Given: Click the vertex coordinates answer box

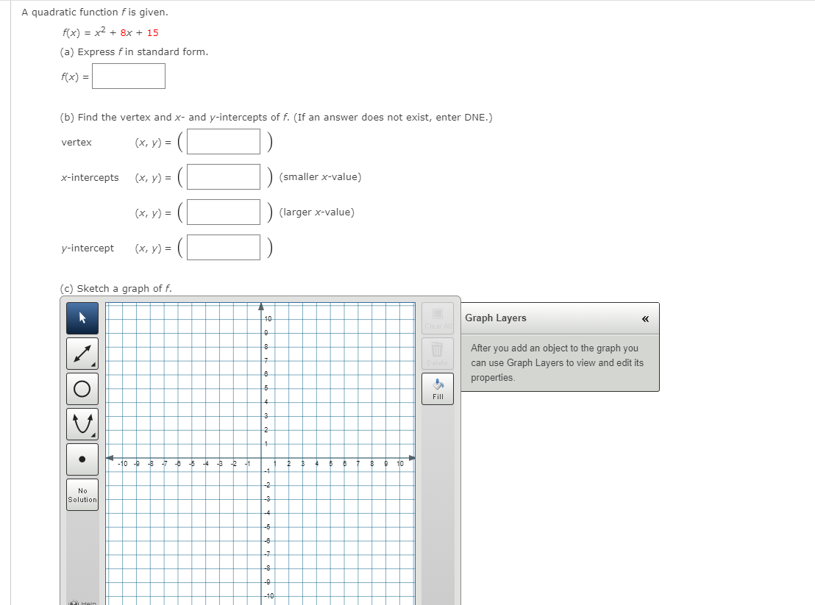Looking at the screenshot, I should tap(223, 141).
